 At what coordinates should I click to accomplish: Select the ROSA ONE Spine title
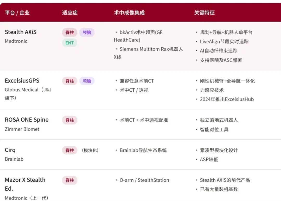27,120
